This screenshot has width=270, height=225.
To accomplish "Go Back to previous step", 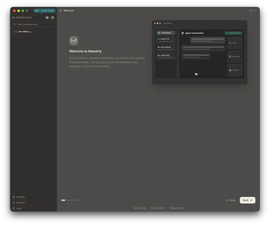I will coord(231,200).
